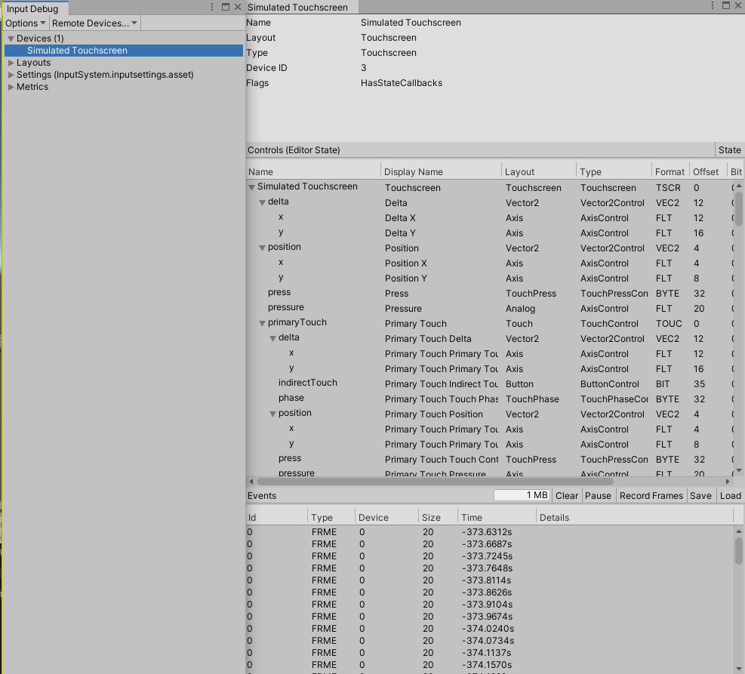Expand the Metrics tree node

(x=11, y=87)
